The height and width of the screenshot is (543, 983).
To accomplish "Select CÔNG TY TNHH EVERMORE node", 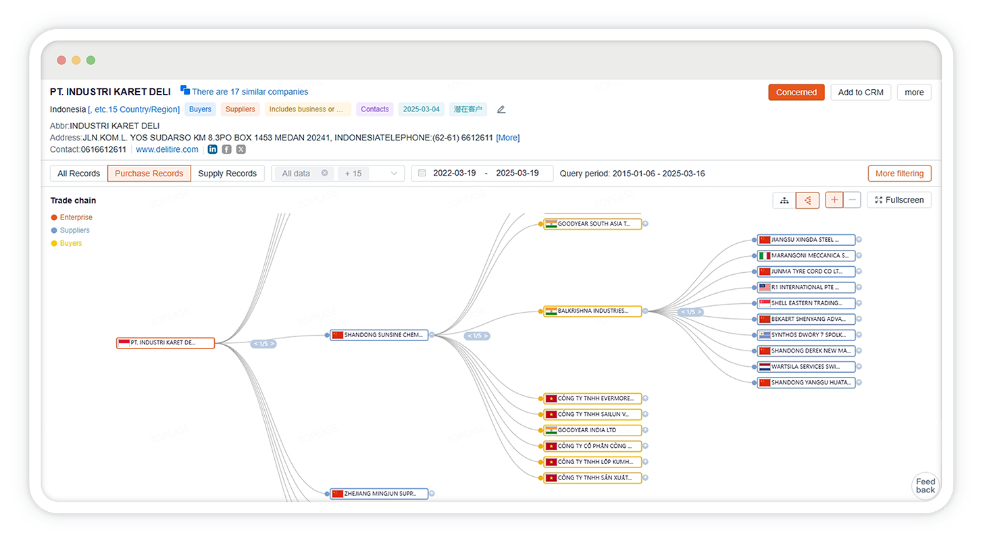I will [593, 398].
